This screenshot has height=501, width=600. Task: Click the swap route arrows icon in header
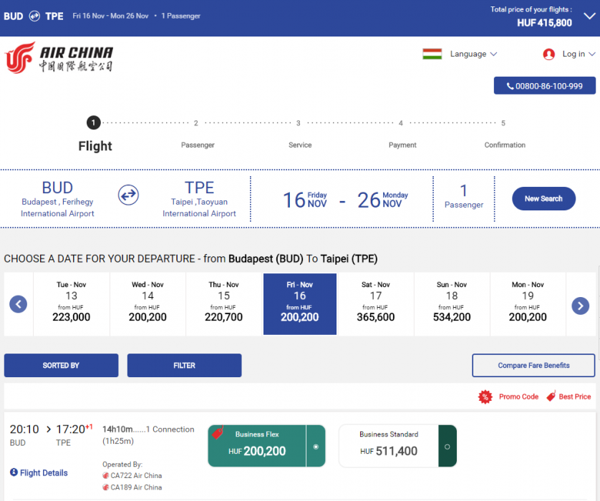click(x=34, y=16)
